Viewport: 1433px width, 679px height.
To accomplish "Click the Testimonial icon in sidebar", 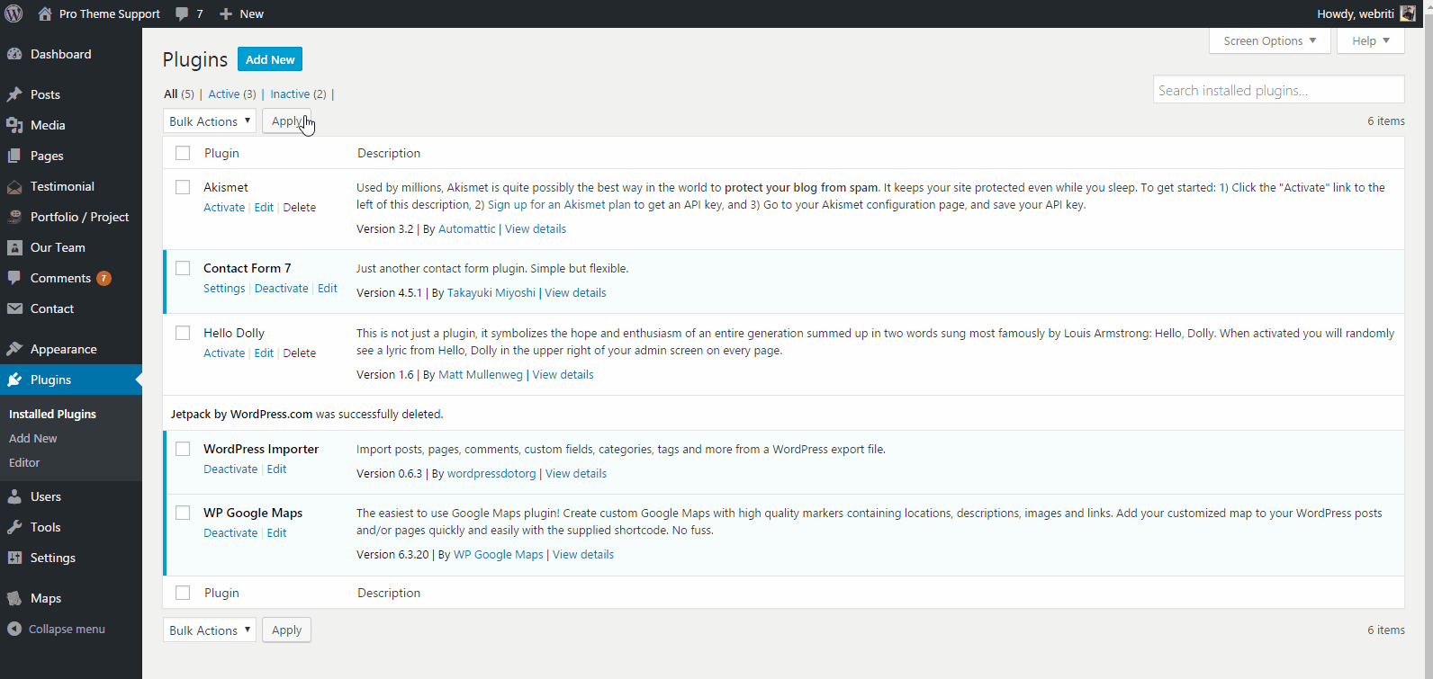I will tap(14, 186).
